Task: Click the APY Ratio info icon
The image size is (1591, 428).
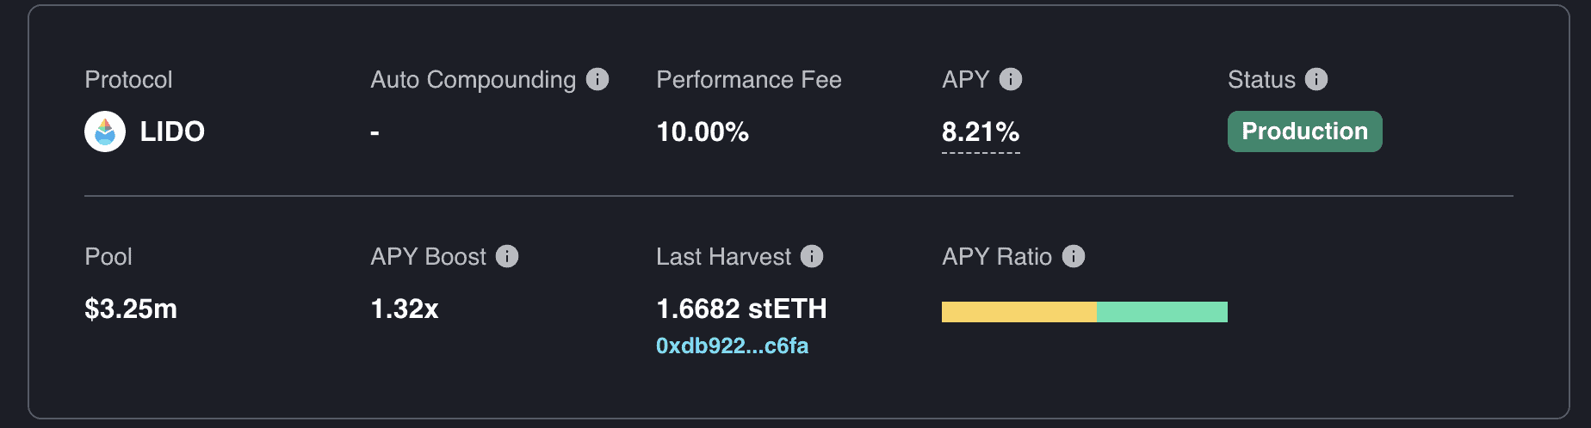Action: 1074,256
